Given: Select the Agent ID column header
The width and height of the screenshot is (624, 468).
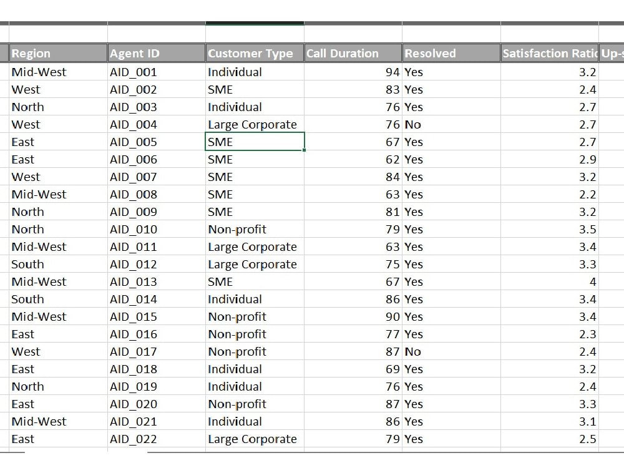Looking at the screenshot, I should pos(157,53).
